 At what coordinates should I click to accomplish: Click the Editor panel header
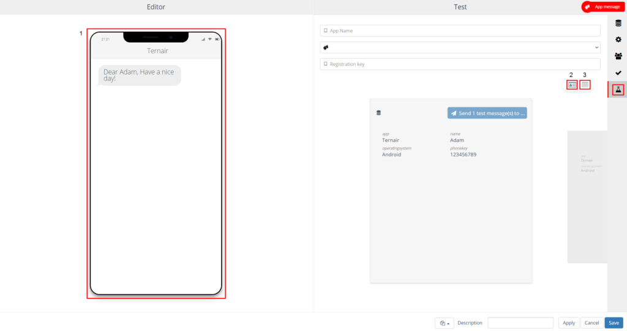point(156,7)
